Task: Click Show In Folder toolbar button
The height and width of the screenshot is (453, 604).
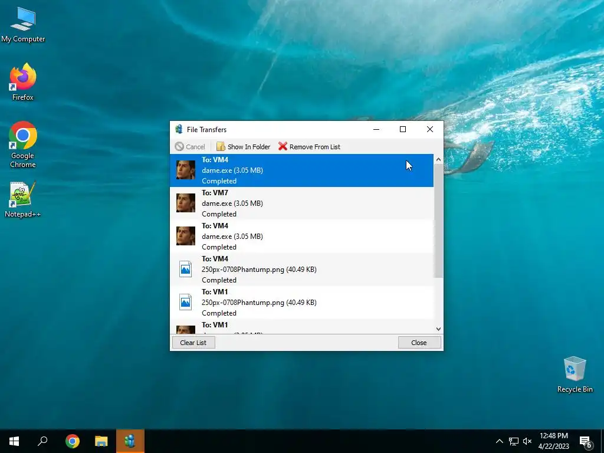Action: (x=243, y=147)
